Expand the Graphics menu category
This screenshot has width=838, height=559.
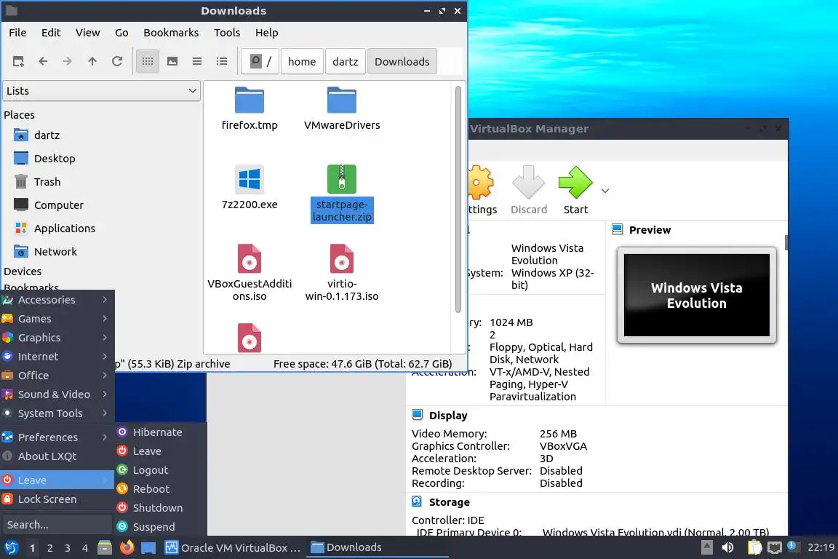click(57, 338)
